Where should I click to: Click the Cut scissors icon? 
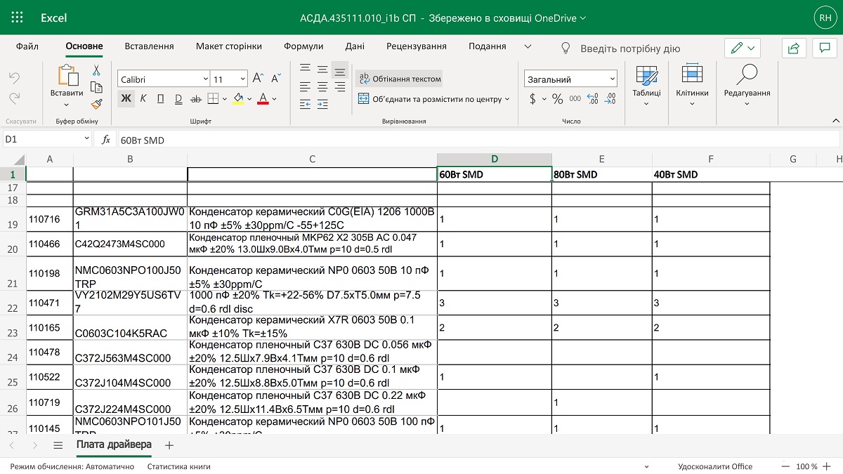pyautogui.click(x=96, y=70)
